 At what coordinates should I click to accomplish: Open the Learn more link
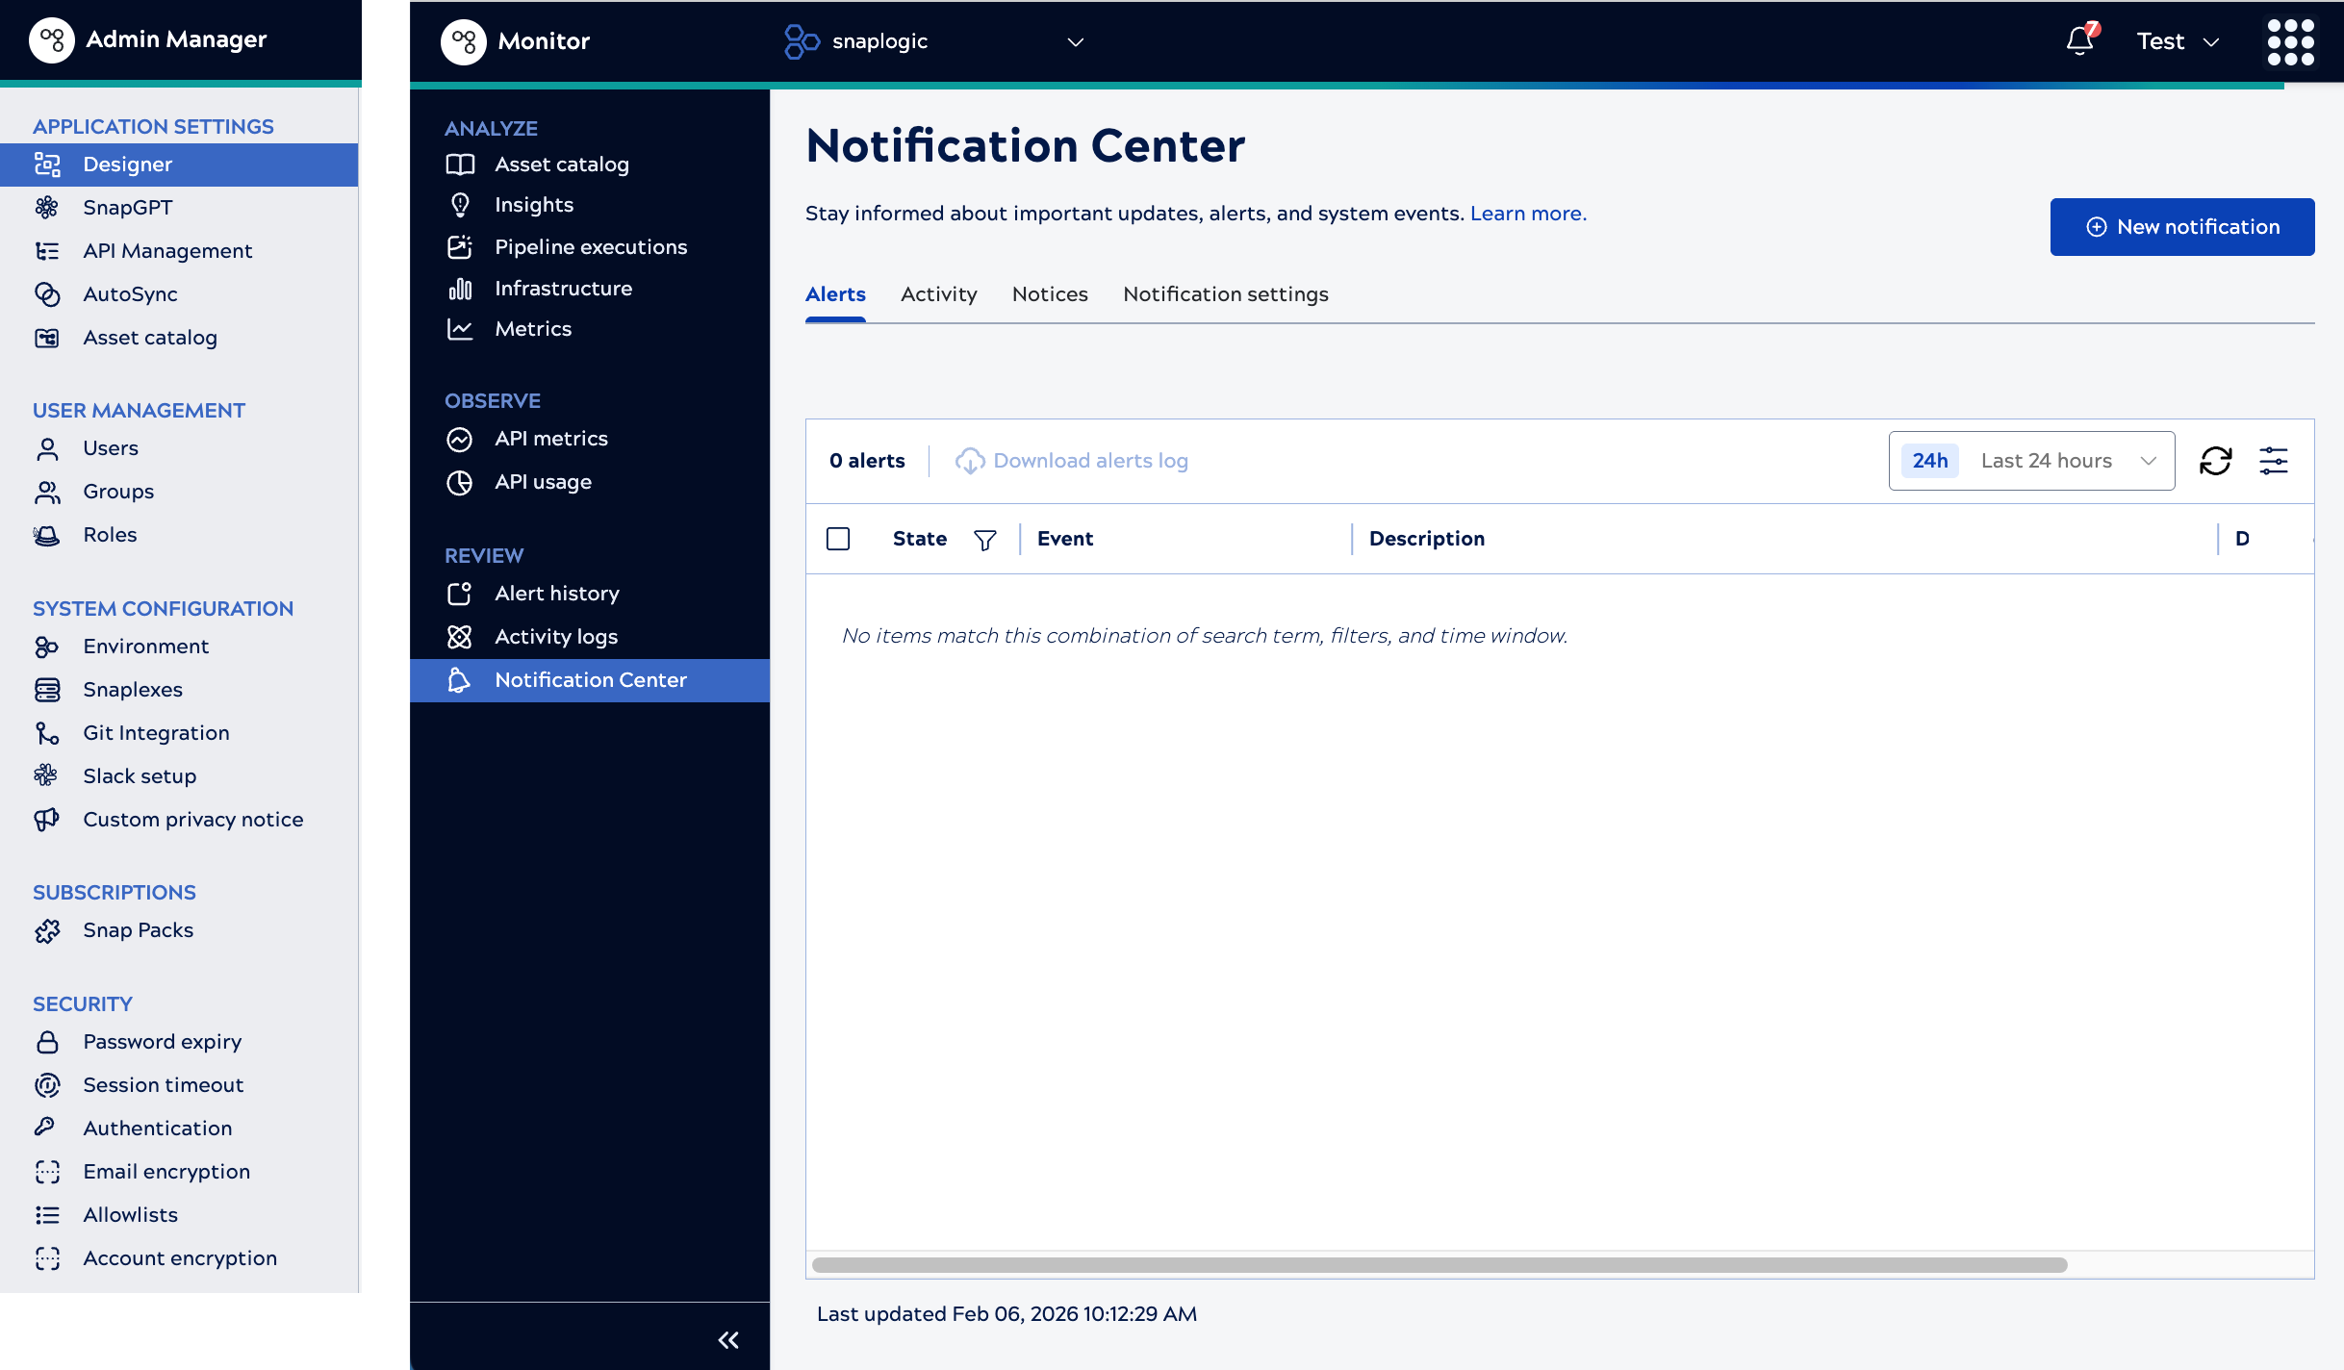pos(1526,214)
